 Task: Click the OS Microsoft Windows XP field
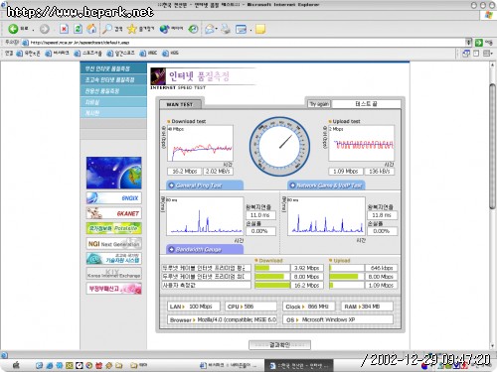pos(338,319)
